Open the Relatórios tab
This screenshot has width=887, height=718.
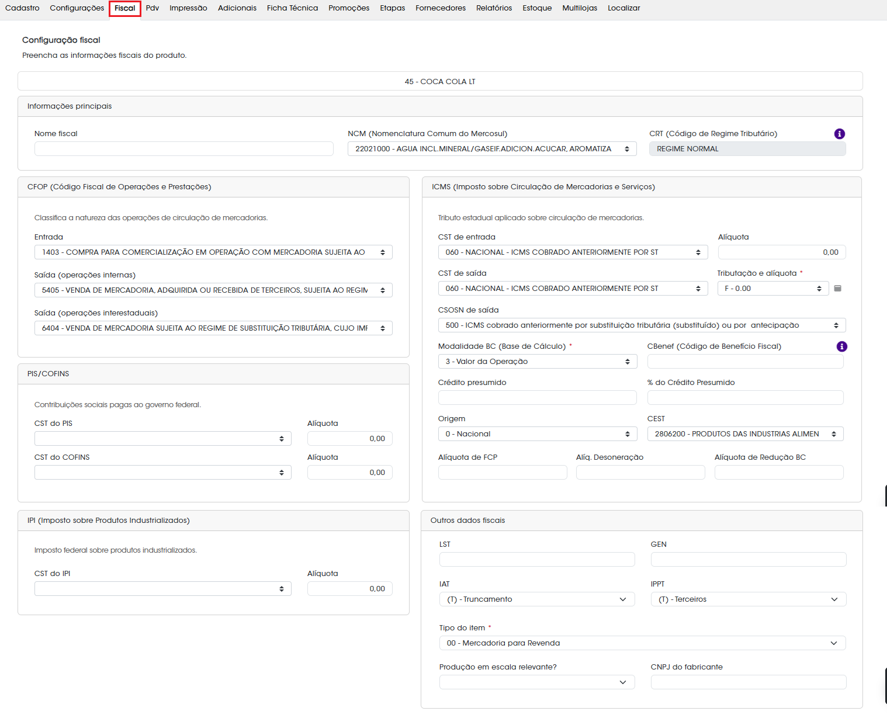click(x=494, y=8)
